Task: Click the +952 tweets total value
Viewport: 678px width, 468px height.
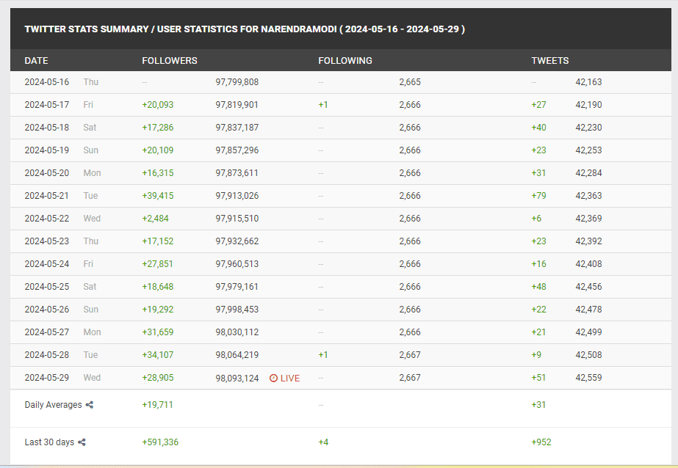Action: [x=541, y=442]
